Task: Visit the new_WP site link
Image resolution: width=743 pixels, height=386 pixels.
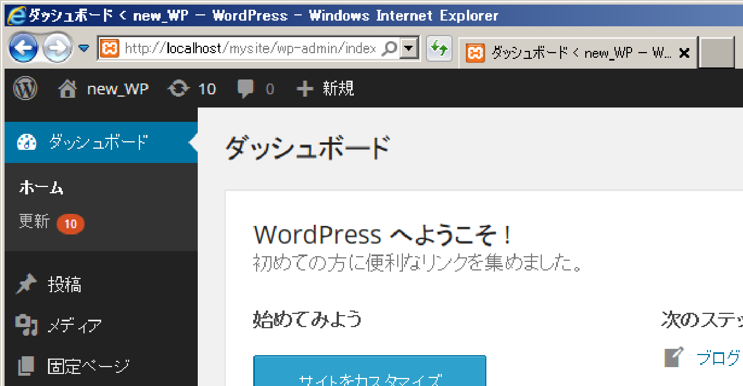Action: coord(118,89)
